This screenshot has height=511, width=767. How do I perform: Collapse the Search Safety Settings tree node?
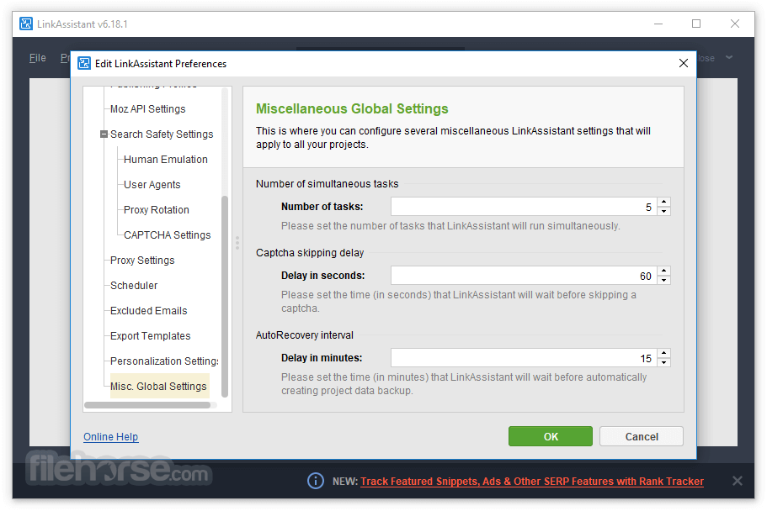pyautogui.click(x=104, y=134)
